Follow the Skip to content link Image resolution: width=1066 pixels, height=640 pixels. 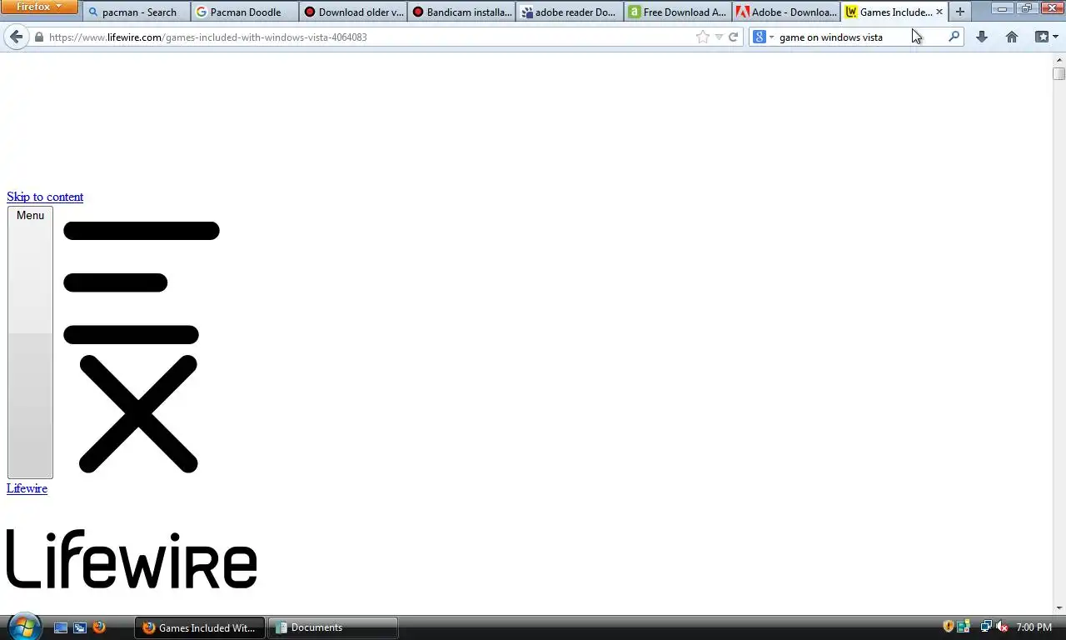(x=45, y=197)
